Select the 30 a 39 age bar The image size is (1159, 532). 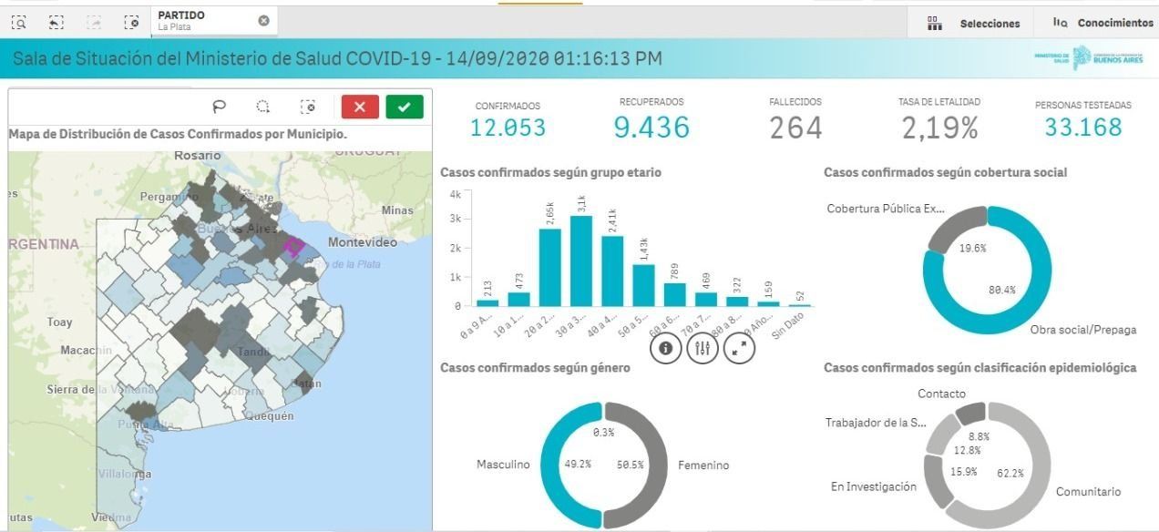click(x=581, y=261)
